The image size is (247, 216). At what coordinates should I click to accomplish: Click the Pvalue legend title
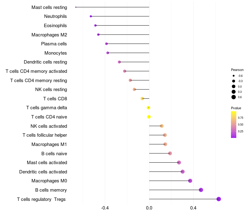click(x=236, y=108)
